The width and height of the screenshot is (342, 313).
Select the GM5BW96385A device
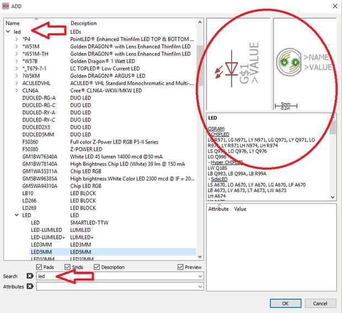tap(40, 178)
